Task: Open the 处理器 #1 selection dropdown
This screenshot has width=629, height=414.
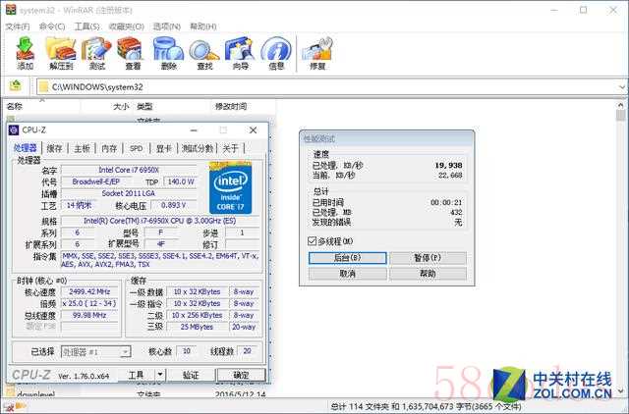Action: 126,352
